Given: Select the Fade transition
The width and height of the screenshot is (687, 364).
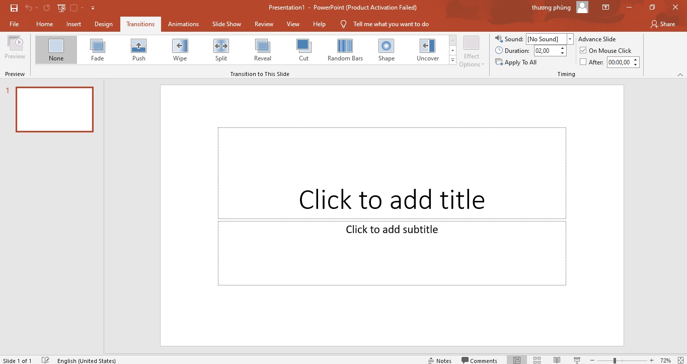Looking at the screenshot, I should 97,49.
